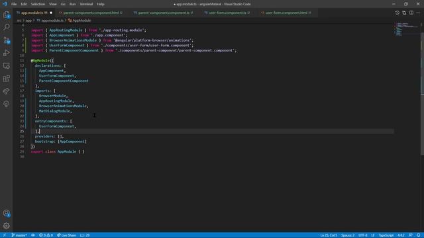Open the Remote Explorer view
This screenshot has width=424, height=238.
click(x=6, y=65)
